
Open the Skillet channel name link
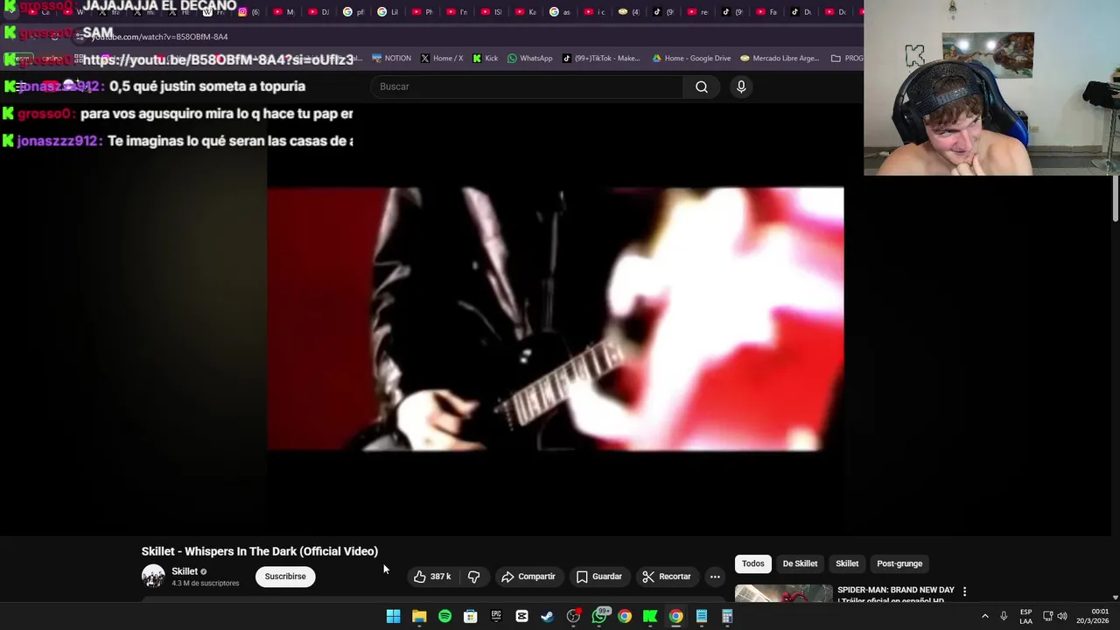click(185, 571)
